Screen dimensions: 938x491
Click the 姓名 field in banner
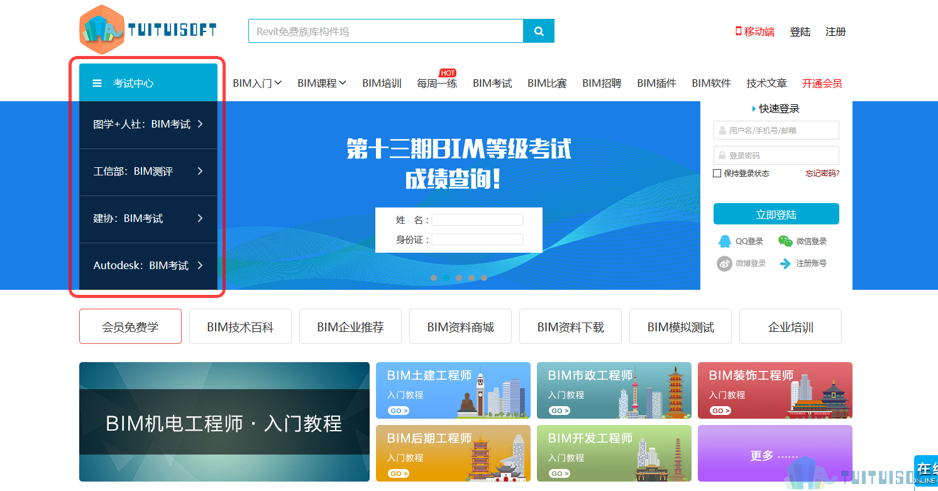point(477,219)
